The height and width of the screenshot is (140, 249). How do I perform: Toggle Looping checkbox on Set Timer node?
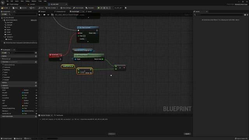click(x=86, y=39)
